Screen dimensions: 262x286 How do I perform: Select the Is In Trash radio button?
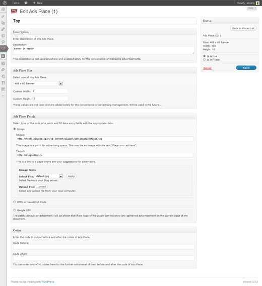pyautogui.click(x=204, y=60)
